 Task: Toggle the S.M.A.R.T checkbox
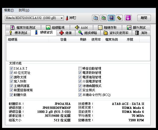click(x=11, y=69)
